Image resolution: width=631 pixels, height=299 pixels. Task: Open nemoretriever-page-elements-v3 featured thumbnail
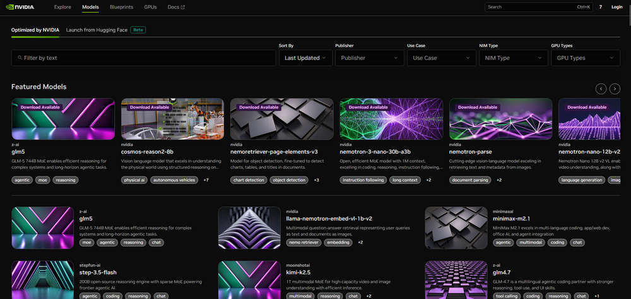point(281,119)
